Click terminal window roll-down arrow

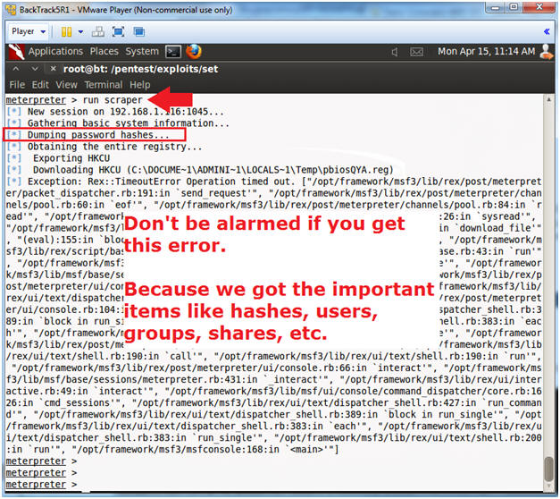pos(35,68)
